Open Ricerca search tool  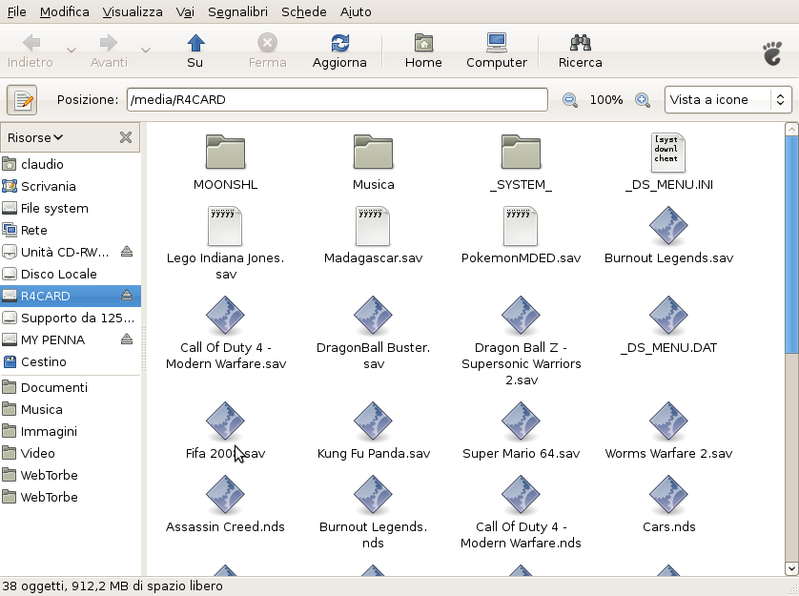click(x=580, y=51)
